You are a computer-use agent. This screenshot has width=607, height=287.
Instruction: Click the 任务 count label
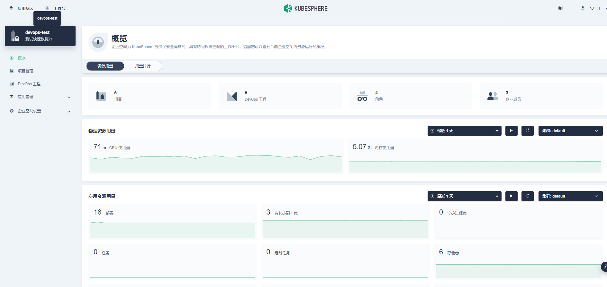click(x=105, y=253)
